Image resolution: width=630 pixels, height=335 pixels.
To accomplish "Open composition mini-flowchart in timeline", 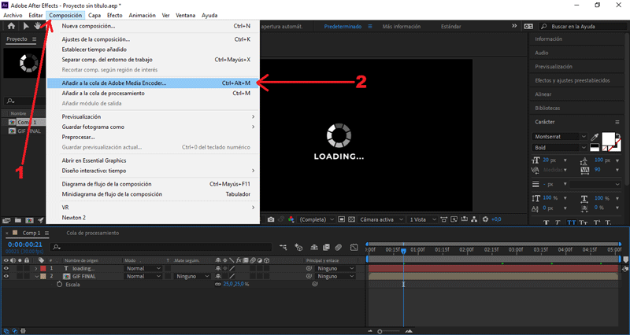I will coord(283,247).
